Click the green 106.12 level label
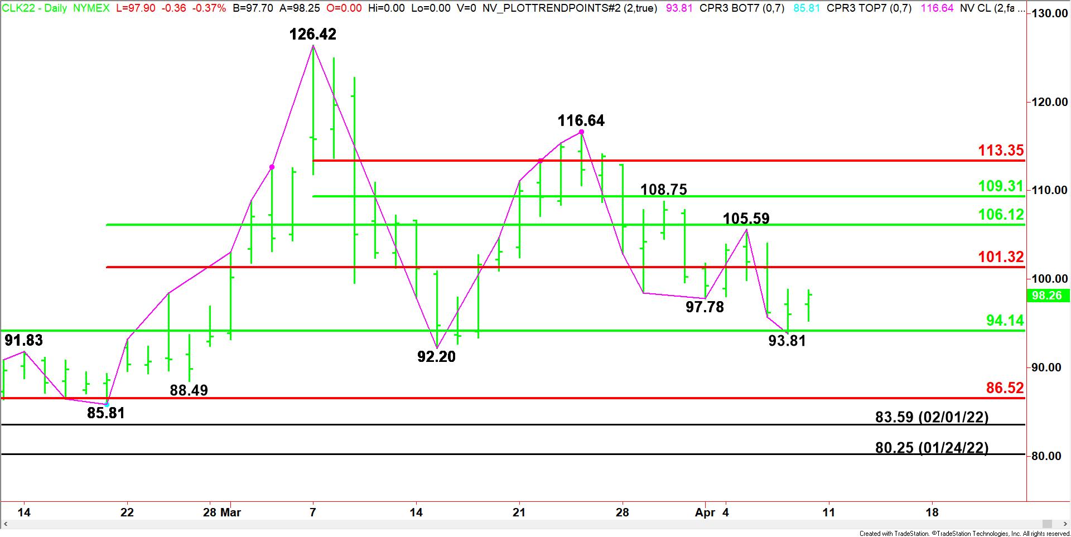 pos(1001,214)
